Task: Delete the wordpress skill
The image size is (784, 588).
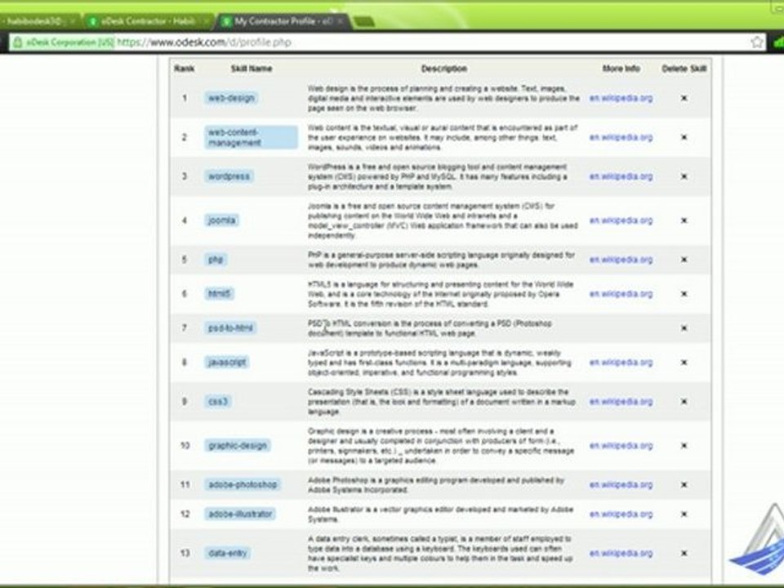Action: pyautogui.click(x=684, y=176)
